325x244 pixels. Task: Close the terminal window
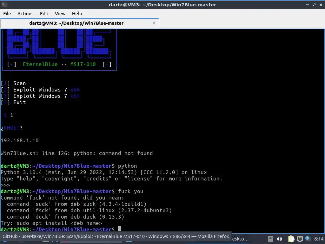(321, 4)
